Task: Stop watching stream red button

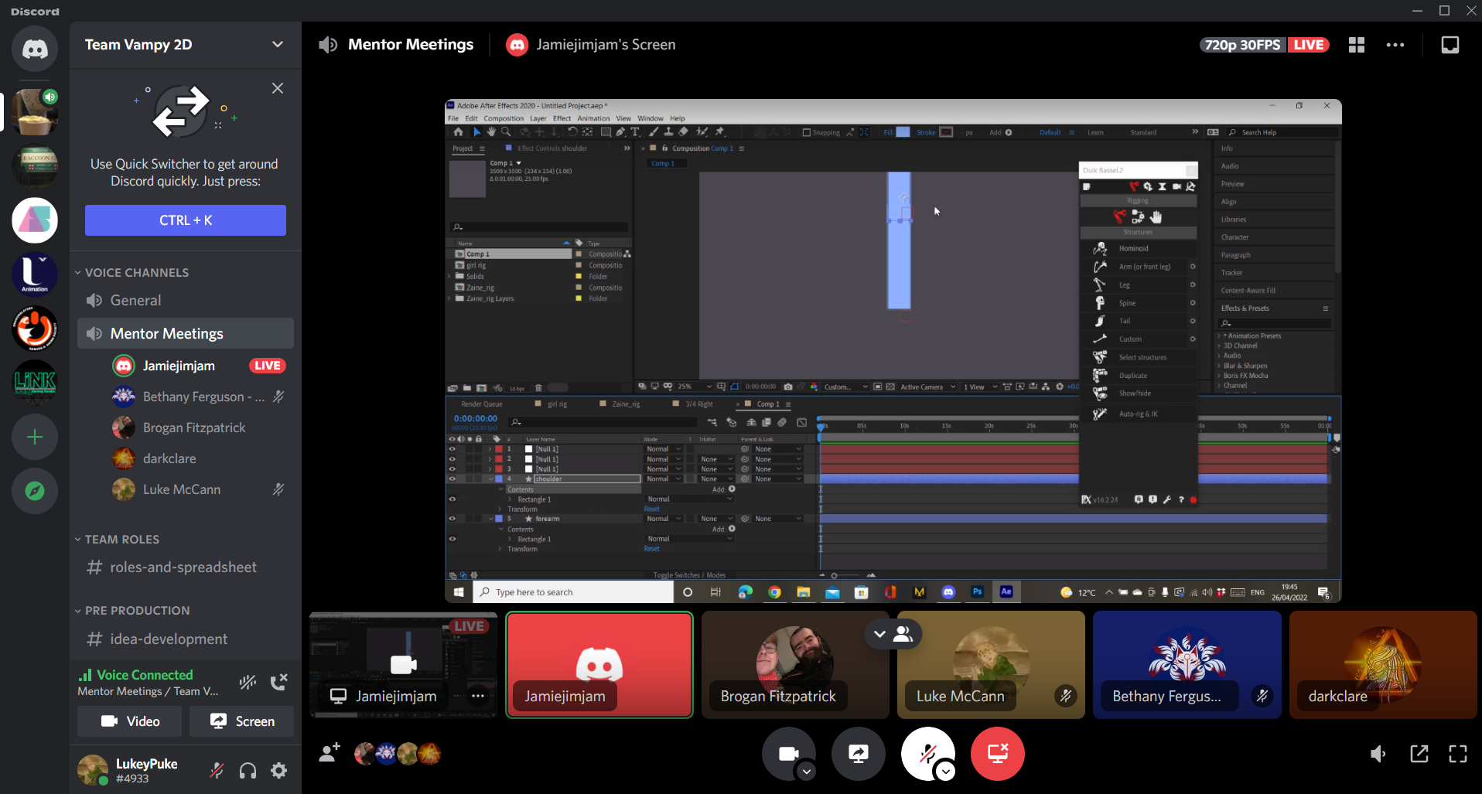Action: pos(998,753)
